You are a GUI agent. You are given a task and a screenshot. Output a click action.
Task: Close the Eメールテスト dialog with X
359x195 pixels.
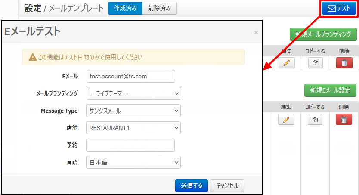(x=256, y=32)
